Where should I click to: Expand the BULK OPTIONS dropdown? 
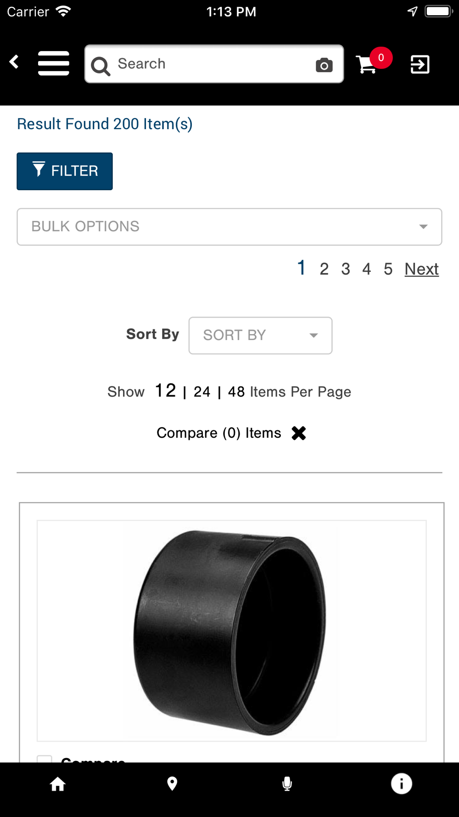coord(229,227)
